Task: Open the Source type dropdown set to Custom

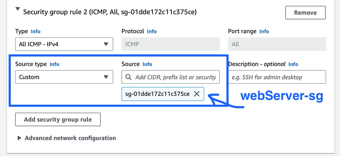Action: [x=64, y=77]
